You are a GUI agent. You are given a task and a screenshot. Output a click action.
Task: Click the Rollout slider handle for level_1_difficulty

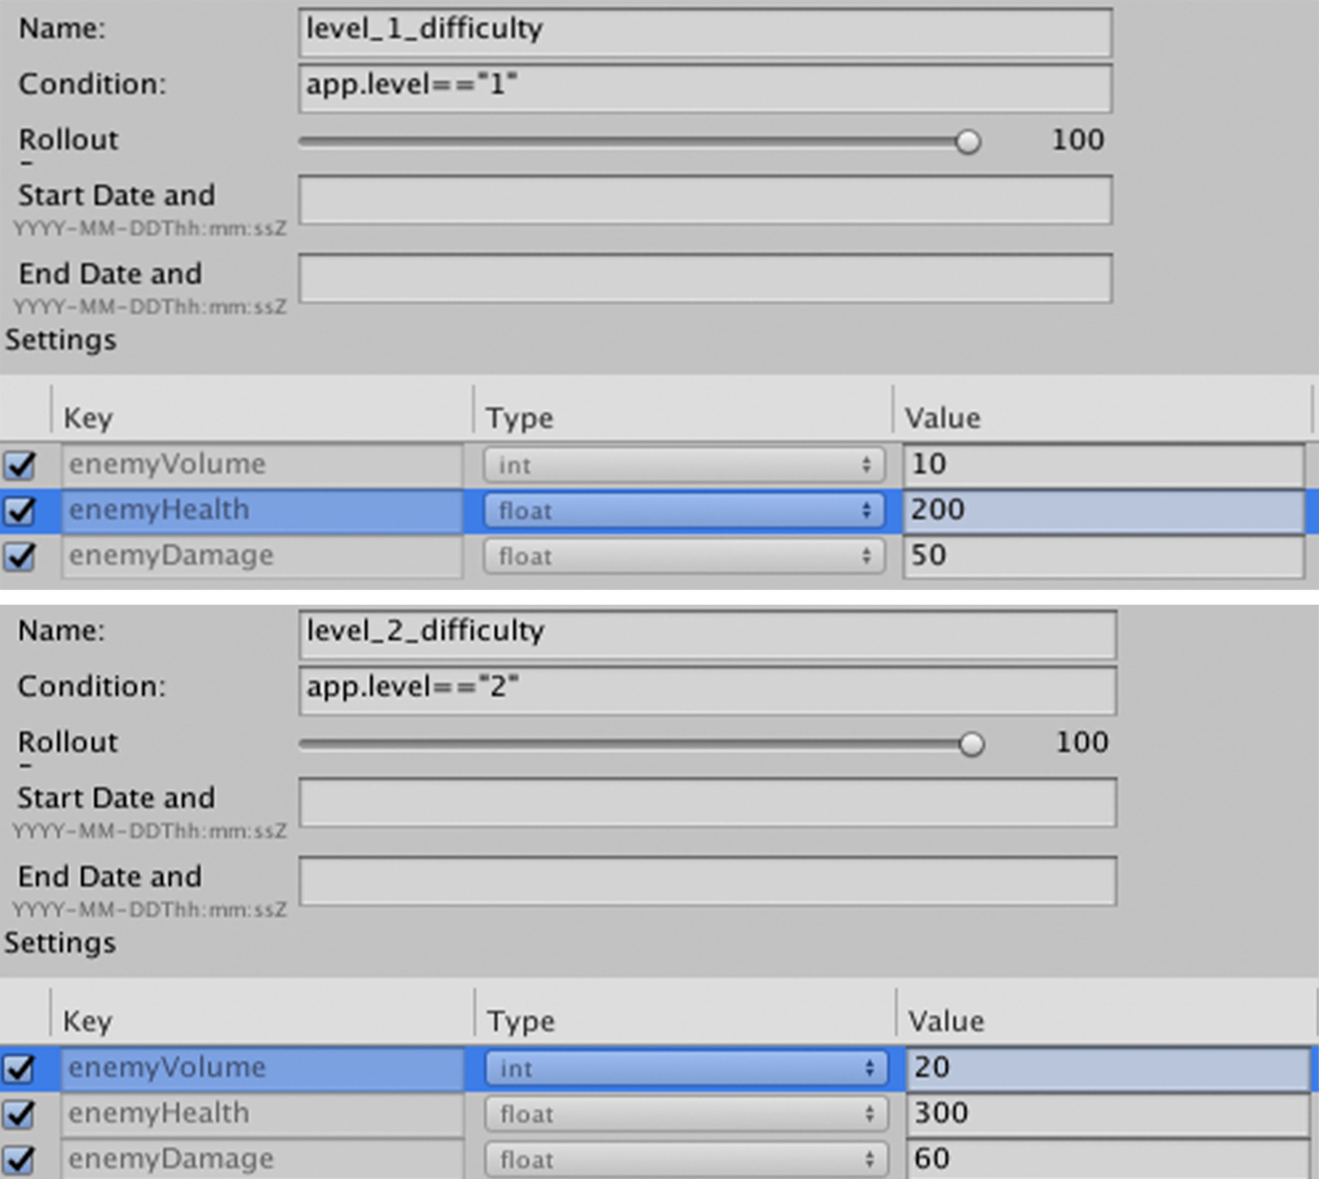[x=968, y=142]
